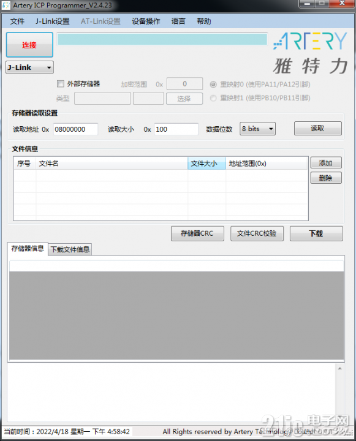Click the 删除 delete file button
This screenshot has width=356, height=441.
click(x=326, y=178)
